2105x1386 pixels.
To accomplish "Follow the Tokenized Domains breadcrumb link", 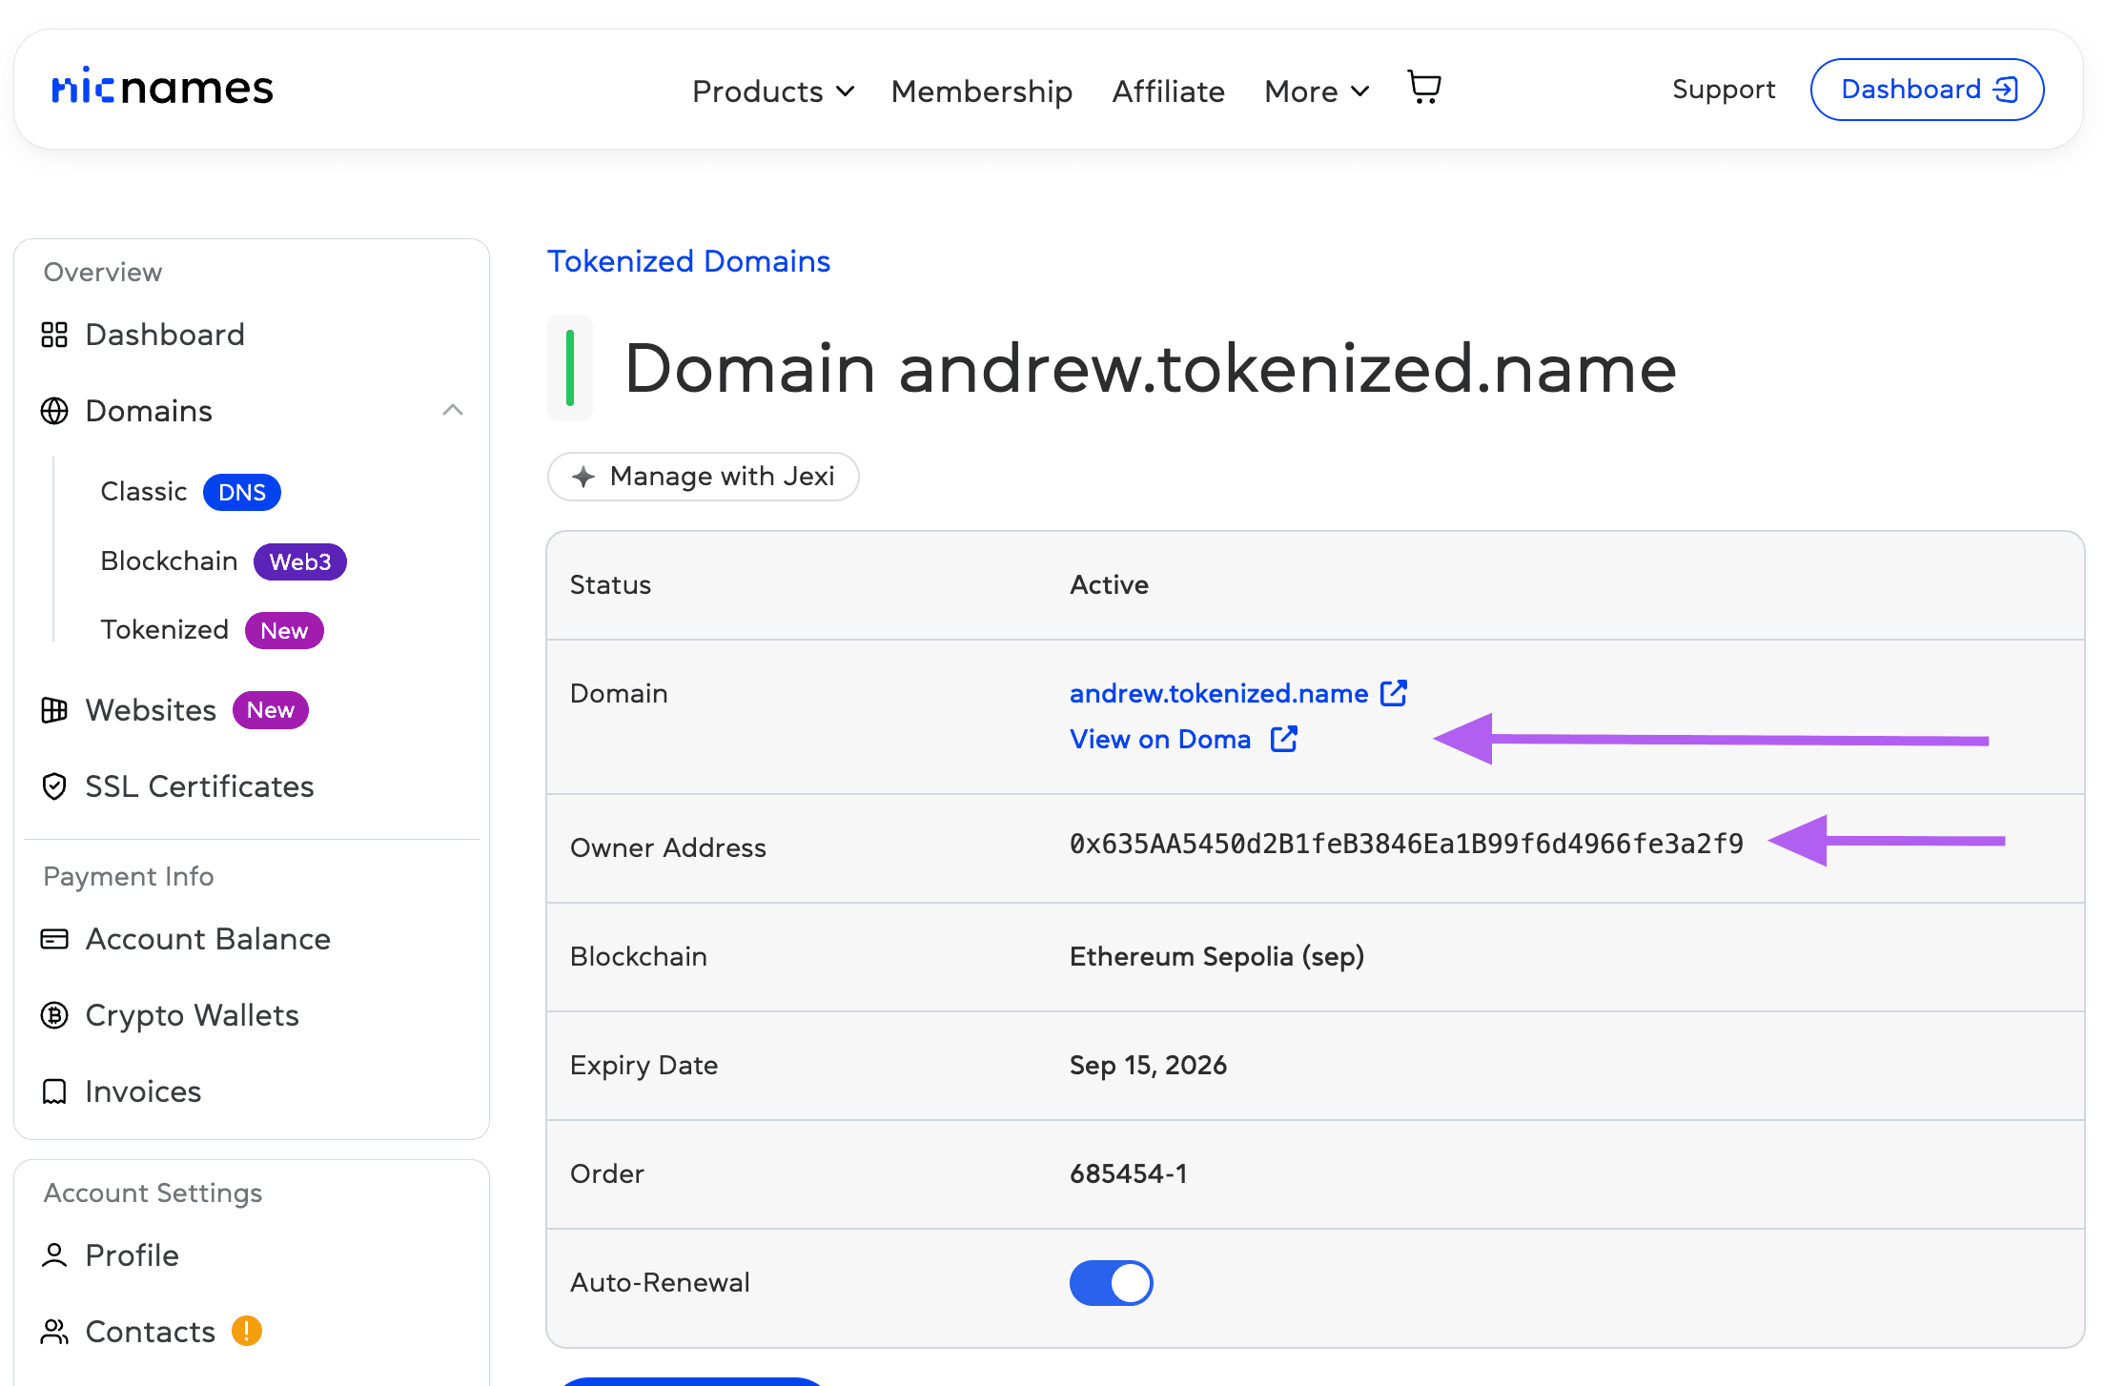I will pyautogui.click(x=688, y=261).
